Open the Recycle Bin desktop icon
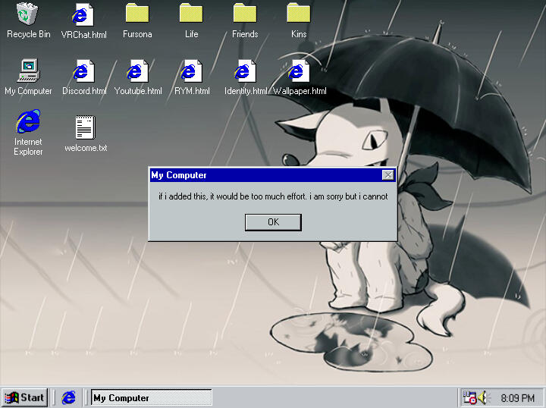 28,14
